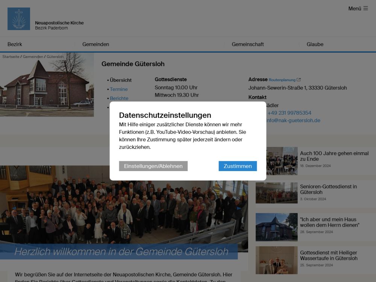376x282 pixels.
Task: Open the Heiliger Wassertaufe article thumbnail
Action: click(276, 260)
